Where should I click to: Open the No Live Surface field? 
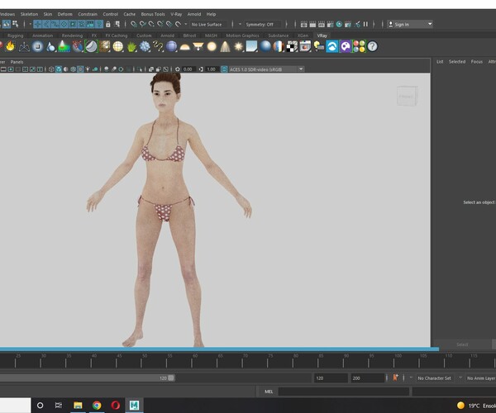(207, 24)
